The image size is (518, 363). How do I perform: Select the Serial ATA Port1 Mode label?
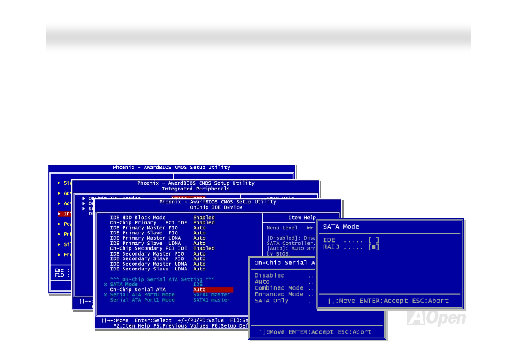[142, 300]
